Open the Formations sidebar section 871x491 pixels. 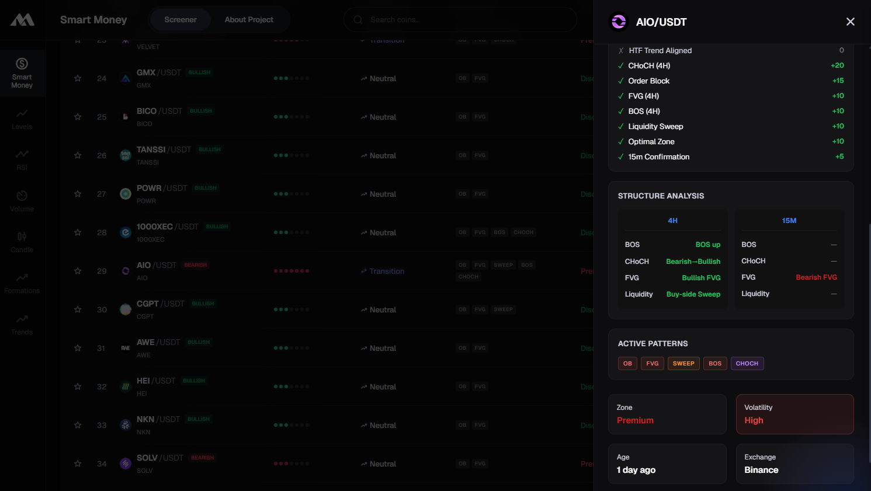[22, 283]
